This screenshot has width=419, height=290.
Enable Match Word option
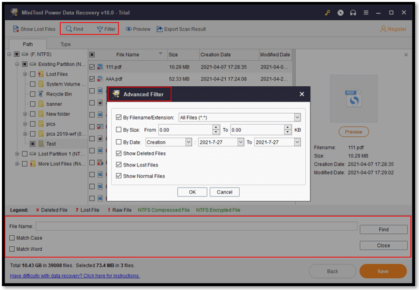(x=12, y=249)
